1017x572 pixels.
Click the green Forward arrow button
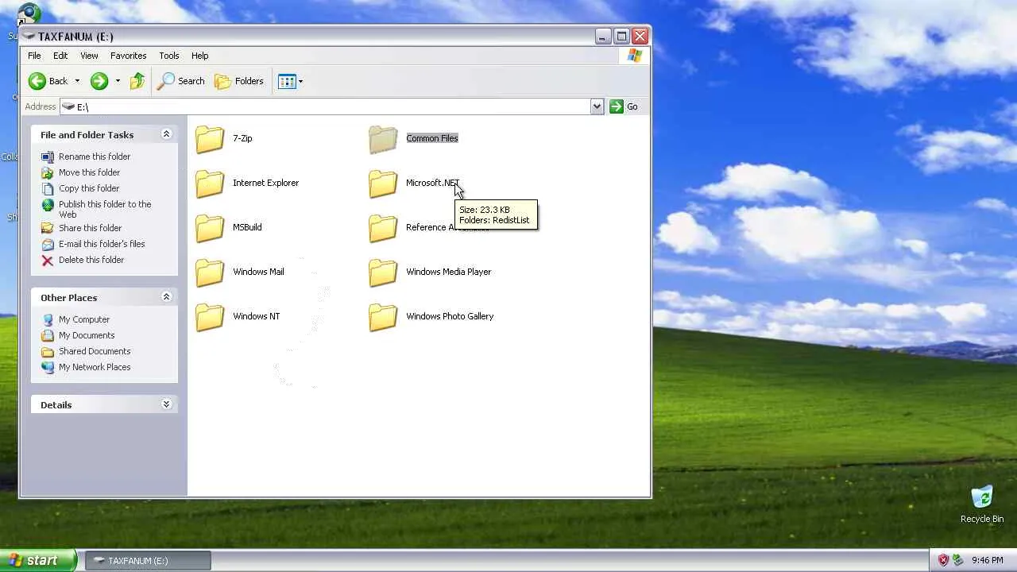(x=99, y=81)
